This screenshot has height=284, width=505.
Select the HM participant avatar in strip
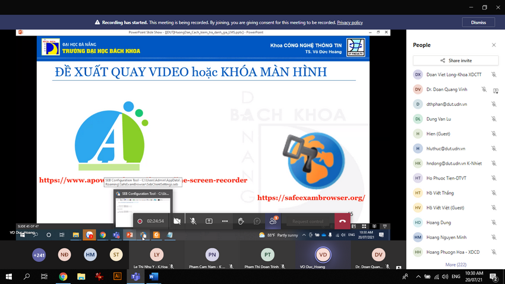point(90,255)
